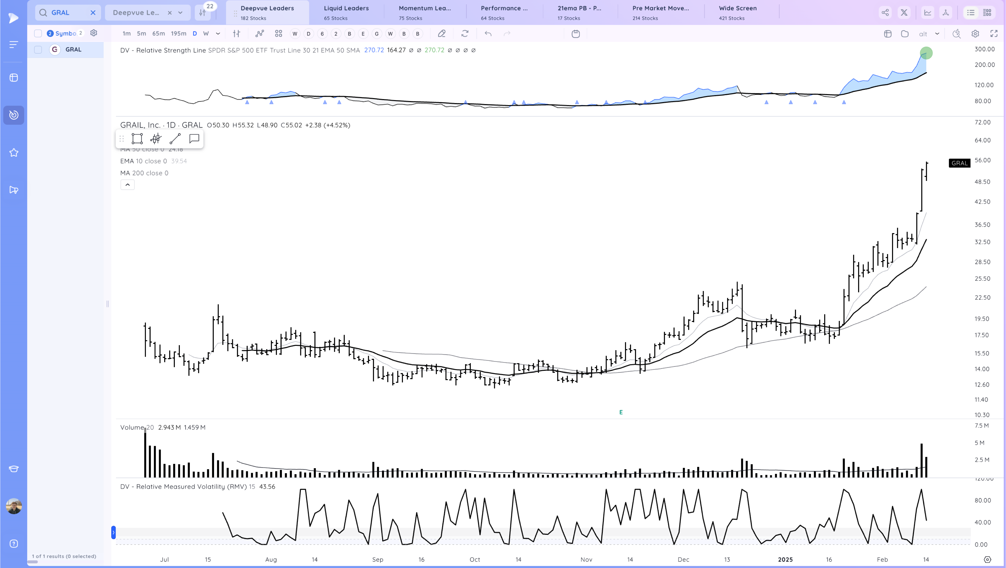Viewport: 1006px width, 568px height.
Task: Click the undo arrow icon
Action: pyautogui.click(x=488, y=34)
